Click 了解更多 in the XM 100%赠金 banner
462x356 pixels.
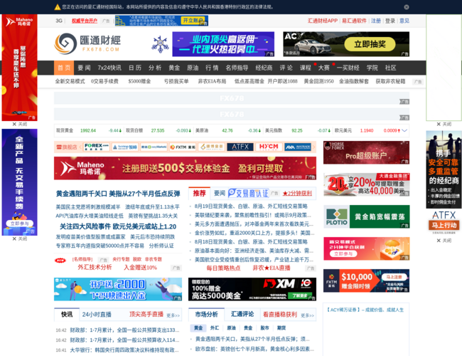pos(299,295)
